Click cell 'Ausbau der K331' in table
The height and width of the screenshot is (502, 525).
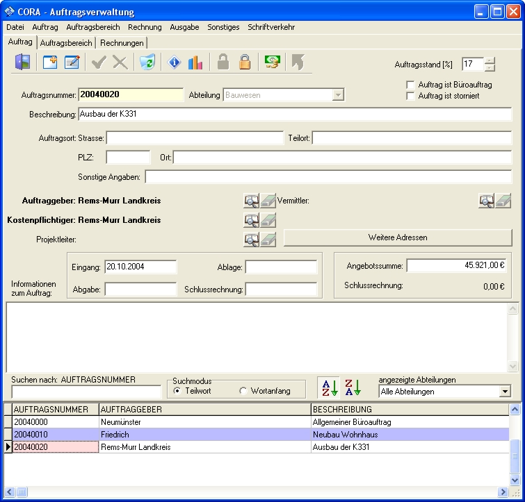(x=410, y=447)
